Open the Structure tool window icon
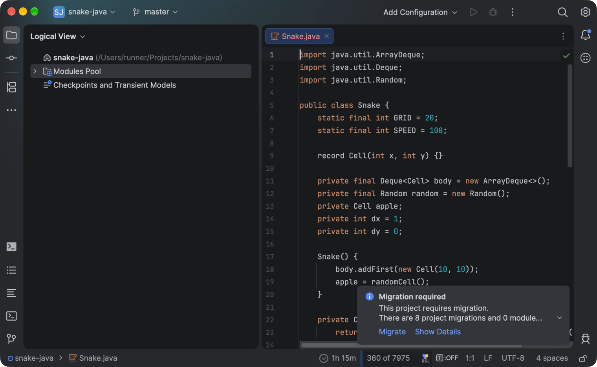 pyautogui.click(x=11, y=87)
